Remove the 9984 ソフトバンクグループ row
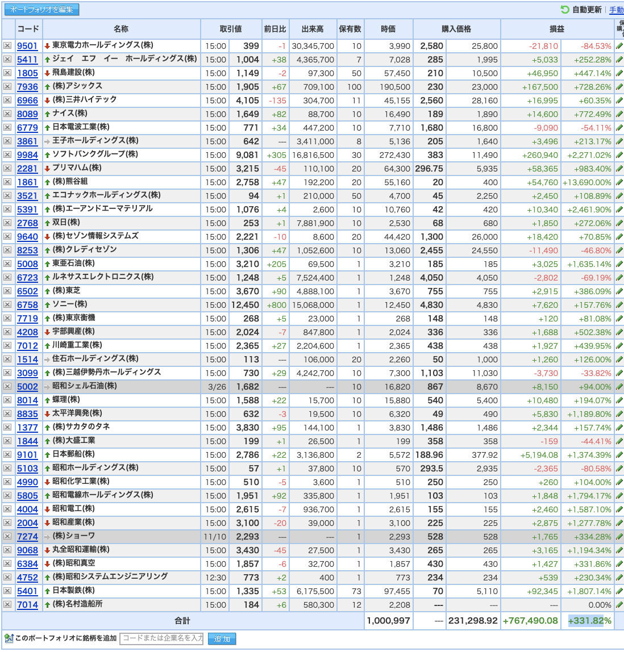Image resolution: width=624 pixels, height=652 pixels. 7,155
